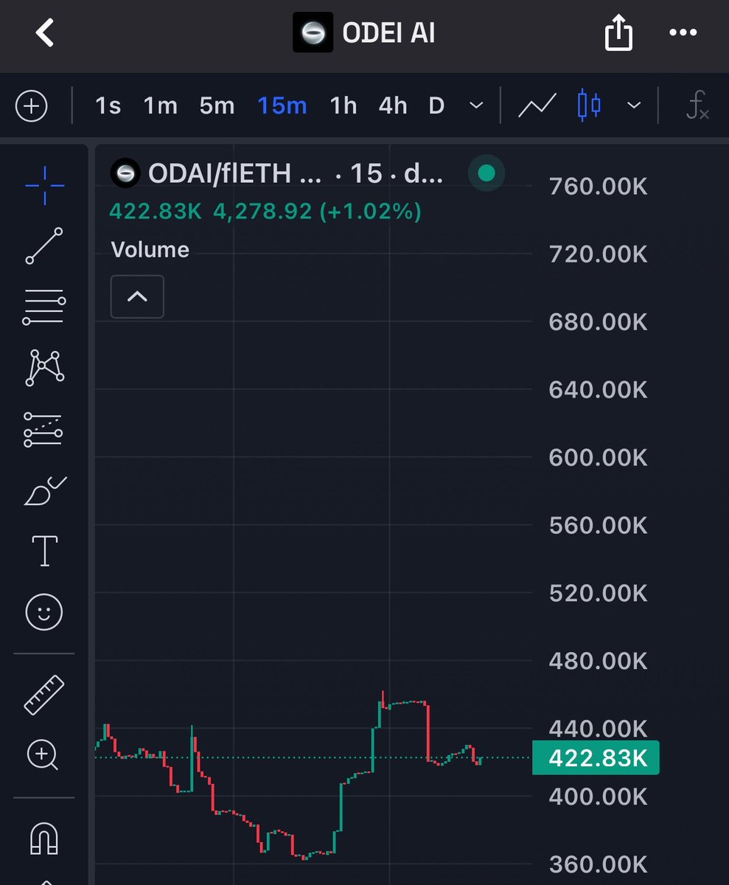Open the indicators fx button

tap(696, 106)
